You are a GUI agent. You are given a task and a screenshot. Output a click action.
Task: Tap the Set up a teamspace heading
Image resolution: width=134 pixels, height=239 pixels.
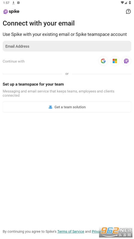[x=33, y=84]
